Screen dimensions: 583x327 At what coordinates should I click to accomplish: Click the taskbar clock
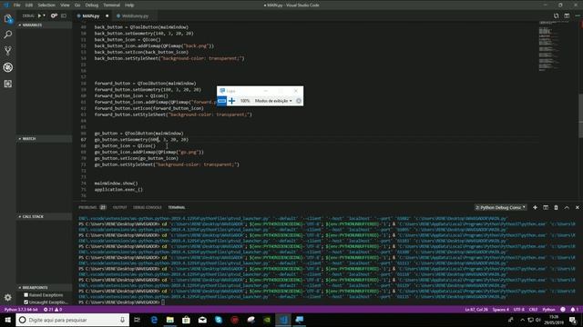pyautogui.click(x=554, y=320)
